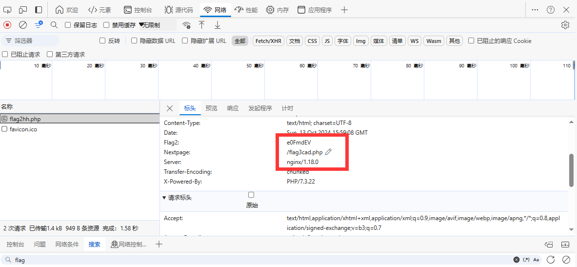Filter by 其他 type
Image resolution: width=577 pixels, height=267 pixels.
click(x=455, y=41)
